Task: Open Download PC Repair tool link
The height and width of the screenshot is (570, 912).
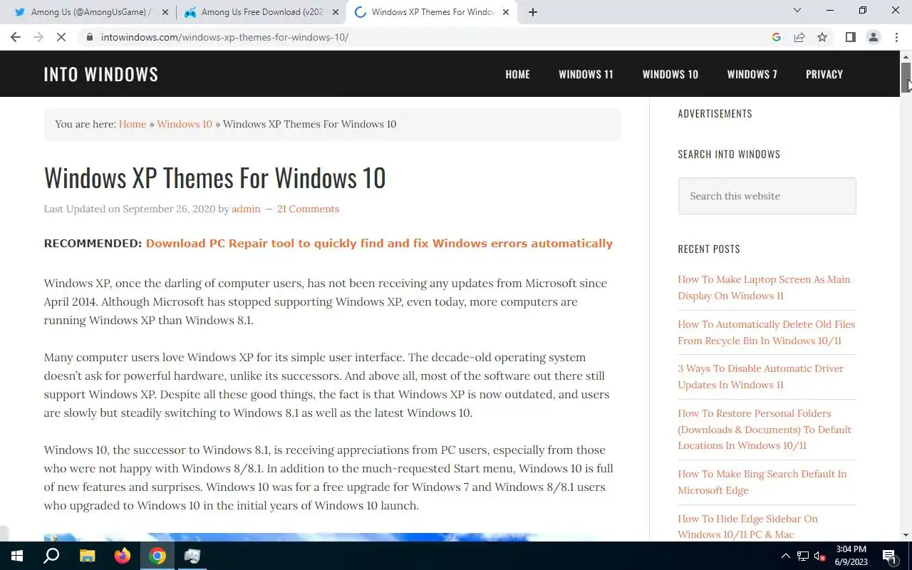Action: pos(379,244)
